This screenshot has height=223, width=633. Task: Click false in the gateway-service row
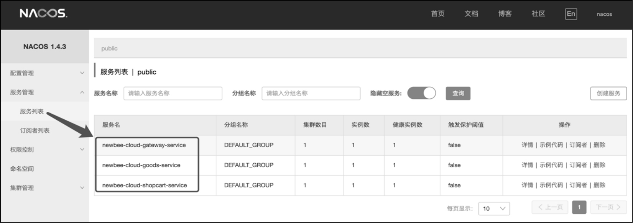click(454, 145)
